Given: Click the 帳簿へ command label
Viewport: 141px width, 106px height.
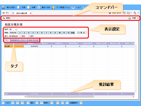Looking at the screenshot, I should [8, 18].
